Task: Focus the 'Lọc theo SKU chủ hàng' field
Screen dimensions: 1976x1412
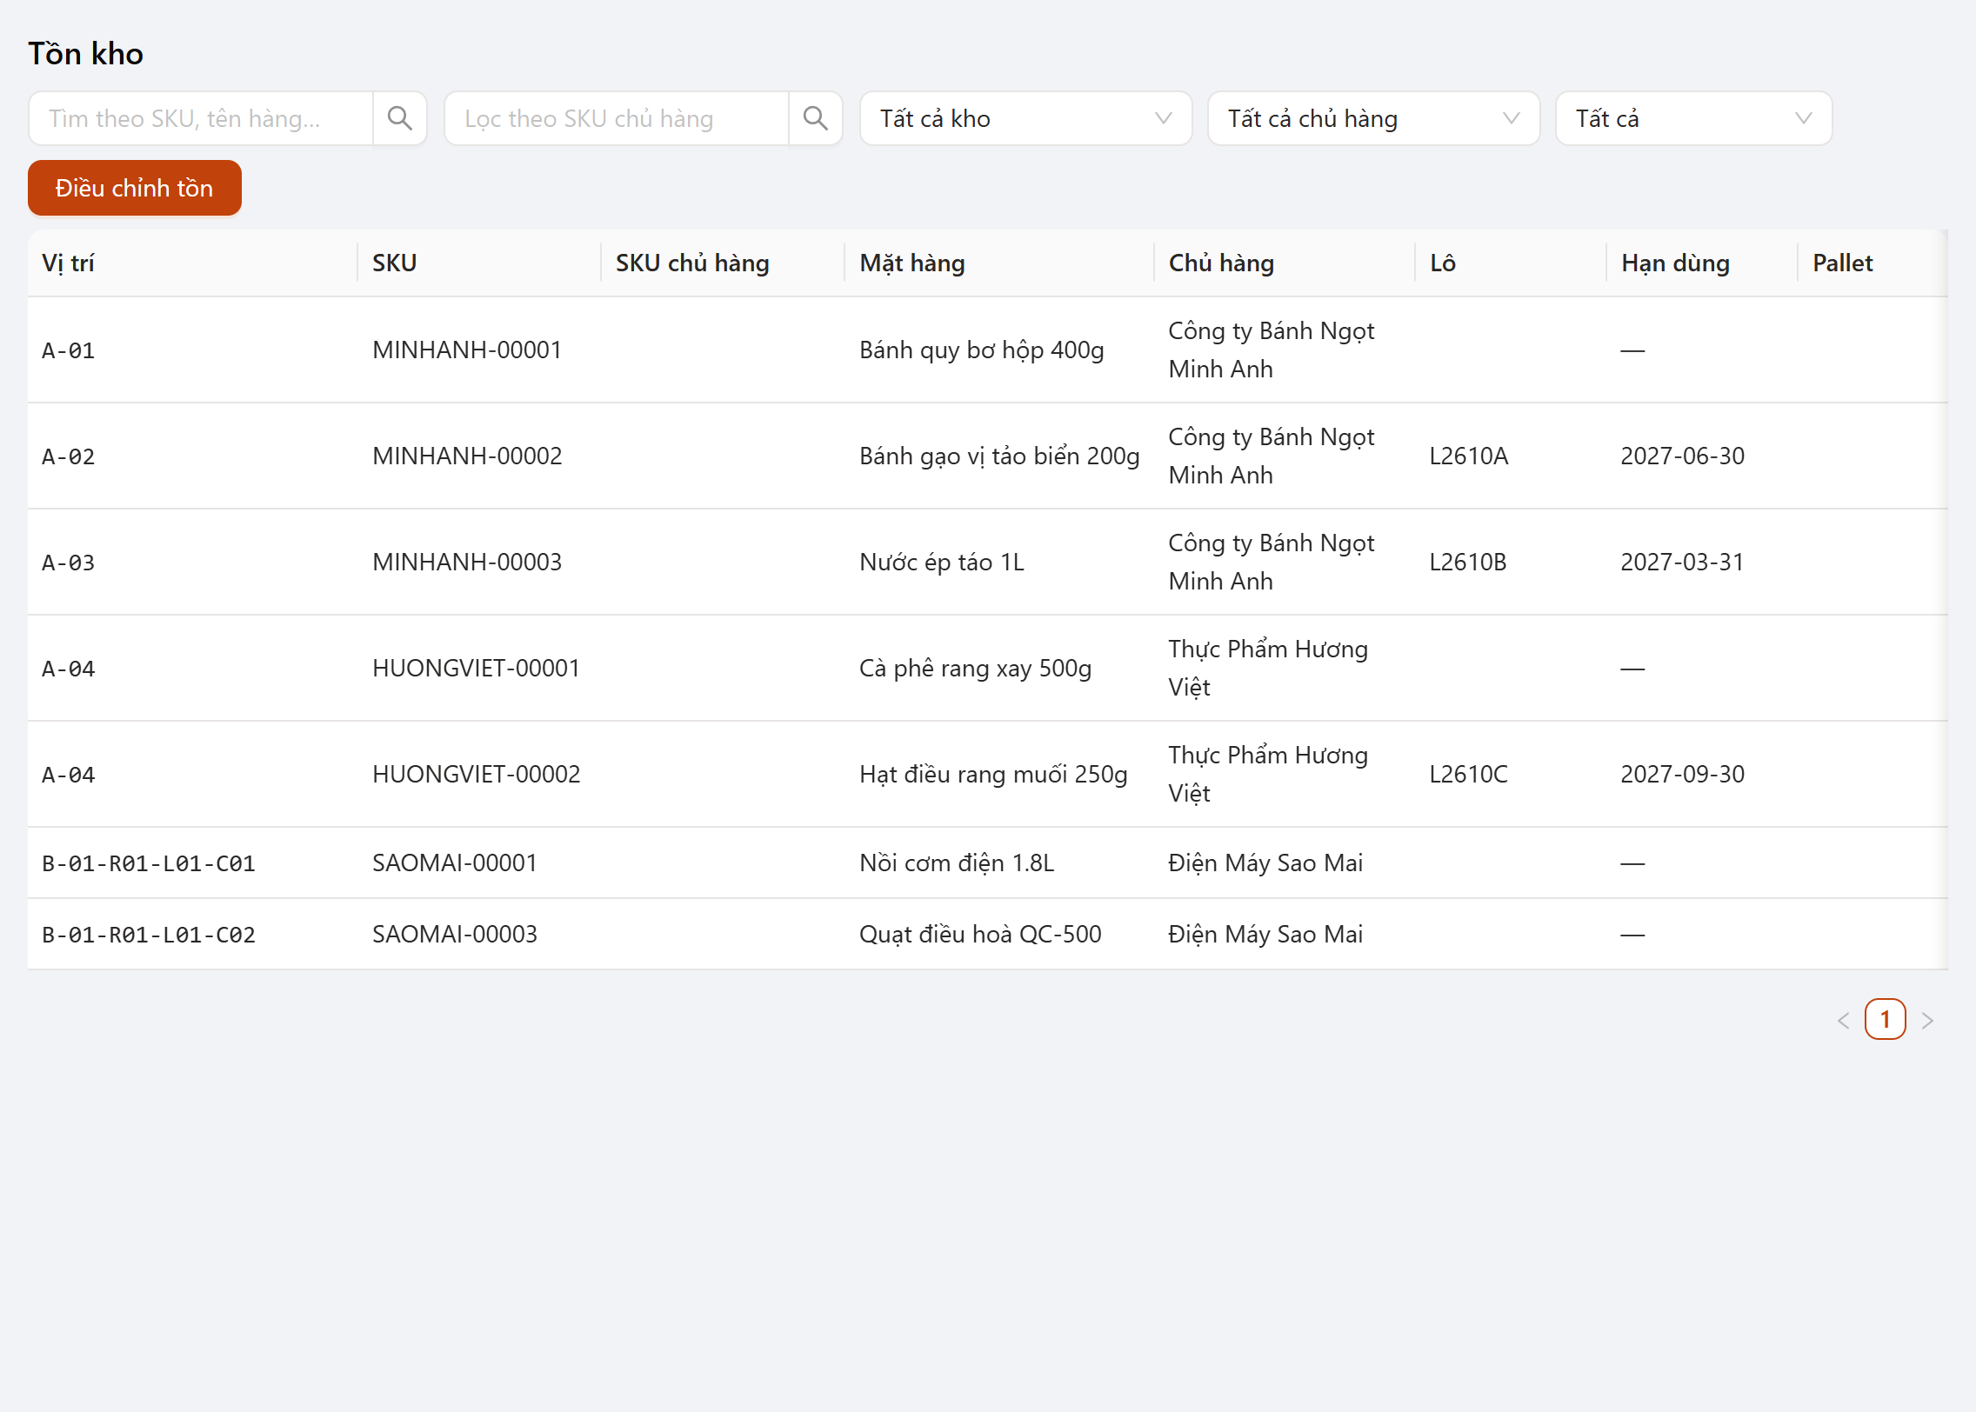Action: (x=617, y=118)
